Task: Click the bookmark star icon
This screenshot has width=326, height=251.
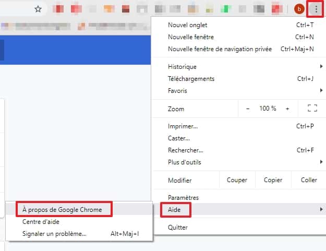Action: (x=38, y=9)
